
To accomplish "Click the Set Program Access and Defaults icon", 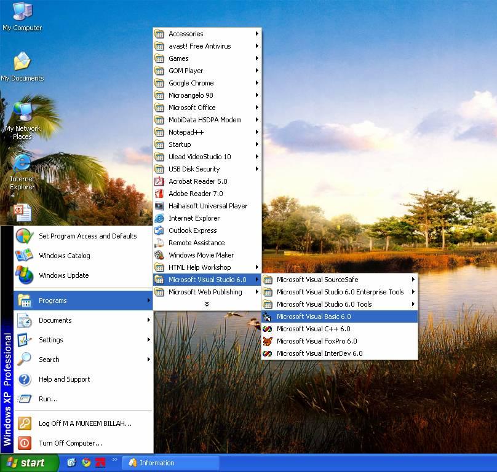I will pyautogui.click(x=25, y=236).
